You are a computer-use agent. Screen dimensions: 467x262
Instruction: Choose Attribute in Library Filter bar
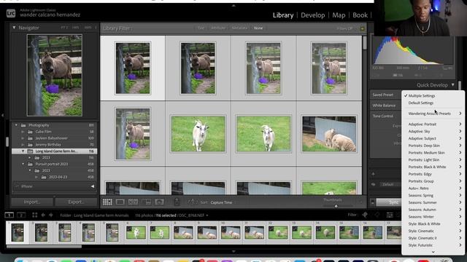tap(218, 28)
